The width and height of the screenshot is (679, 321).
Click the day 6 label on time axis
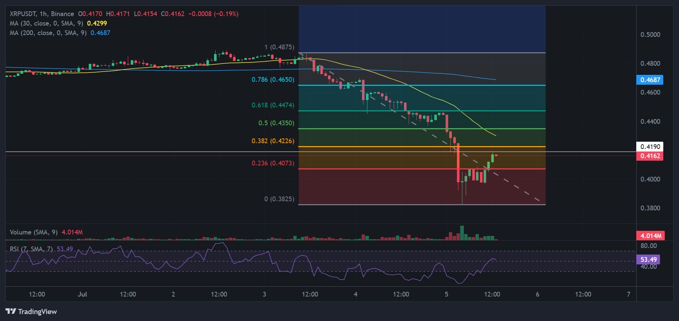(537, 294)
